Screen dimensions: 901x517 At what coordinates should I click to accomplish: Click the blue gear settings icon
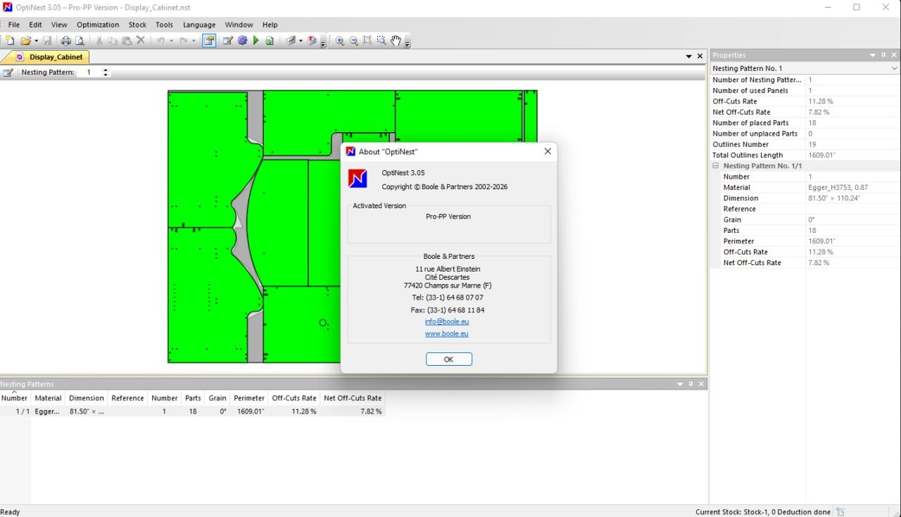click(x=242, y=41)
